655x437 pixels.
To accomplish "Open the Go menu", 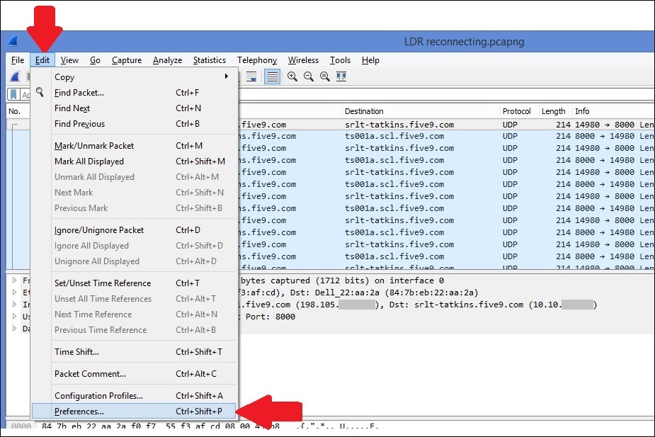I will (x=96, y=60).
